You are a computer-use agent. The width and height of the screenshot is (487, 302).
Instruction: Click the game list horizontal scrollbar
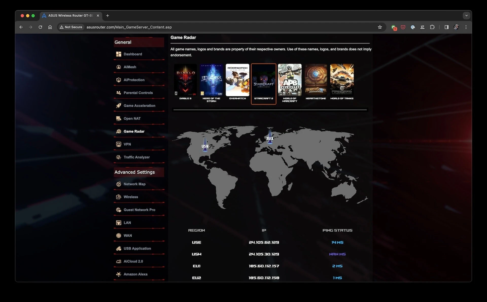point(270,110)
